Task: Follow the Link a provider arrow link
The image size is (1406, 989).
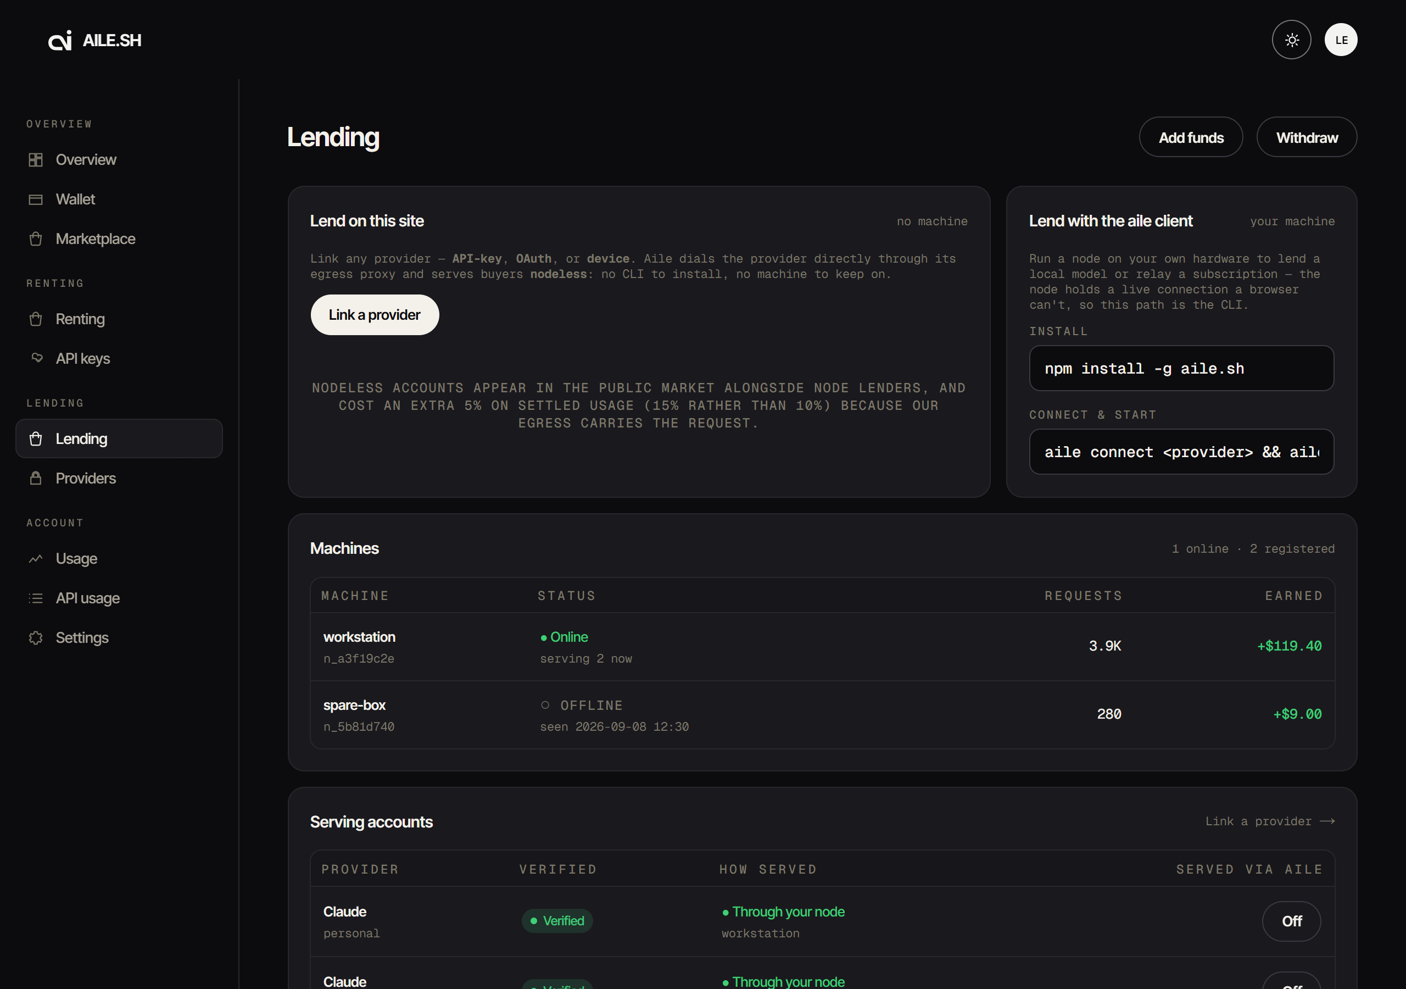Action: 1269,821
